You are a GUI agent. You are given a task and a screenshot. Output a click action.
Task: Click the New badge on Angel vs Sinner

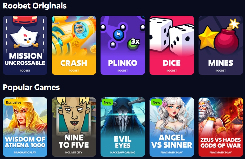tap(156, 102)
